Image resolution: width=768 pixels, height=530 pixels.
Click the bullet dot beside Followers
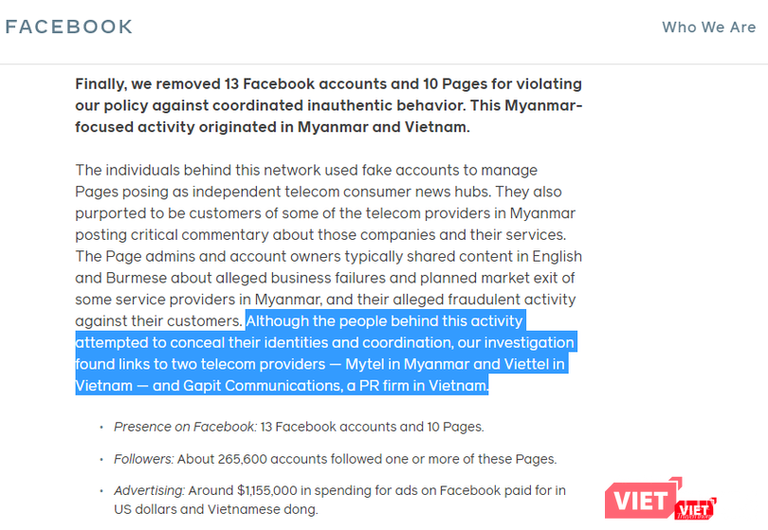click(101, 460)
